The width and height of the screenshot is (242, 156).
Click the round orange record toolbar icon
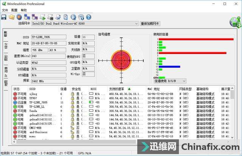click(x=19, y=17)
